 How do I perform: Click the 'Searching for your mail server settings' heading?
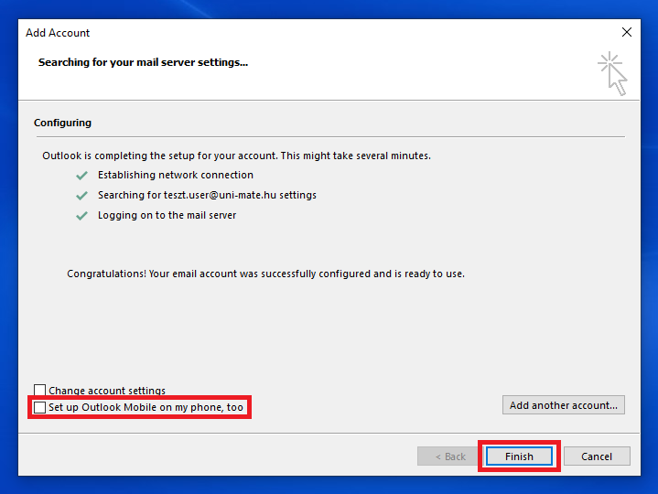pyautogui.click(x=143, y=62)
